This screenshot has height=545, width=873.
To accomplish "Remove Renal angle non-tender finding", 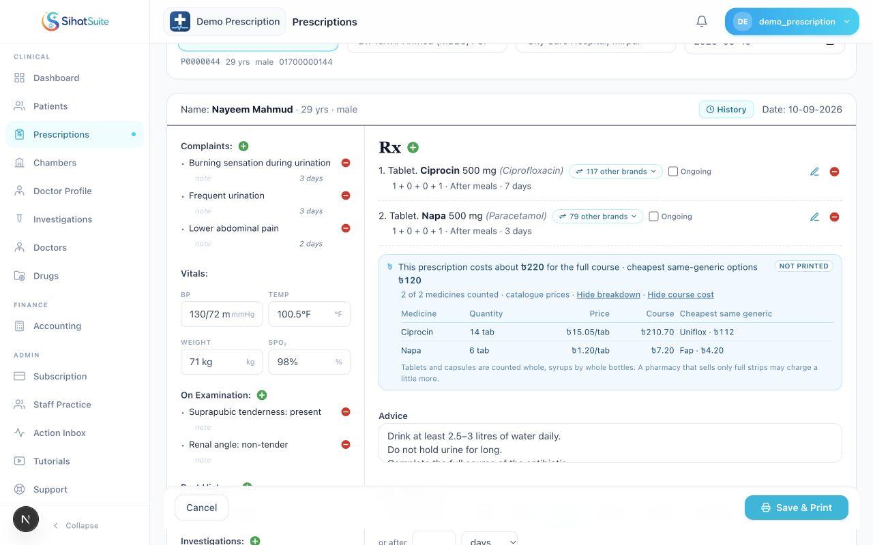I will [x=346, y=445].
